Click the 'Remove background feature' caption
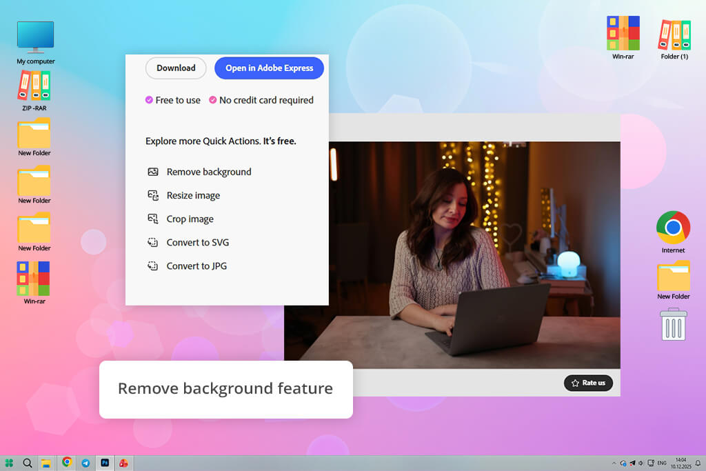 tap(225, 389)
